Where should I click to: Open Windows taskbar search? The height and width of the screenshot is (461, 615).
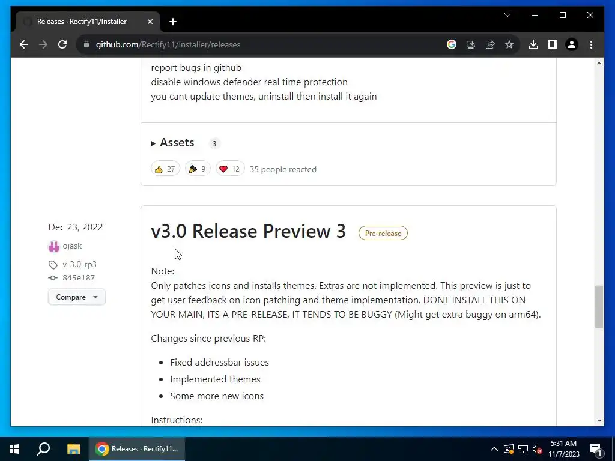(43, 449)
